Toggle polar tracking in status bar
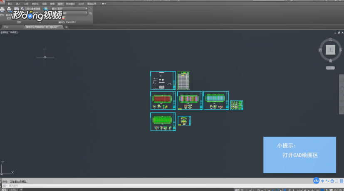Screen dimensions: 344x191 point(258,190)
